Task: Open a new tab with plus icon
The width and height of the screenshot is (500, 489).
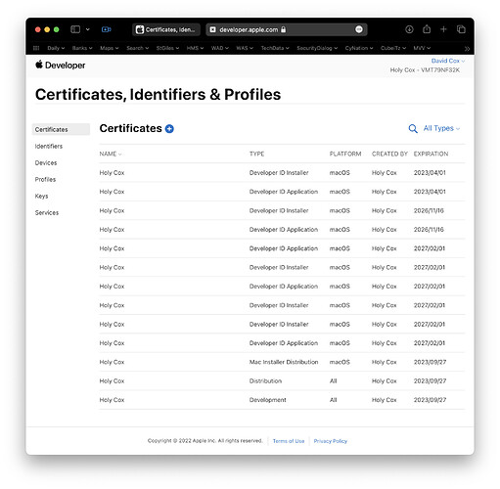Action: click(443, 29)
